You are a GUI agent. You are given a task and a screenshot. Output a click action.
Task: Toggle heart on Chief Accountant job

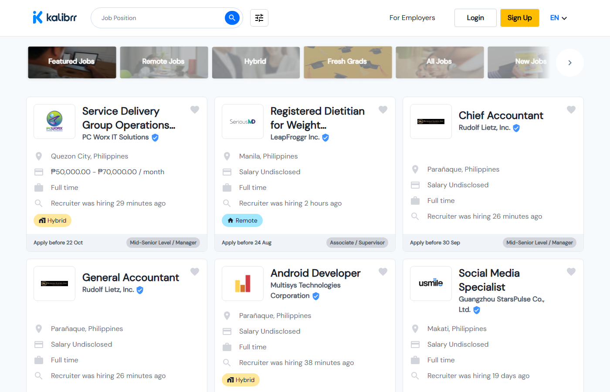tap(571, 110)
